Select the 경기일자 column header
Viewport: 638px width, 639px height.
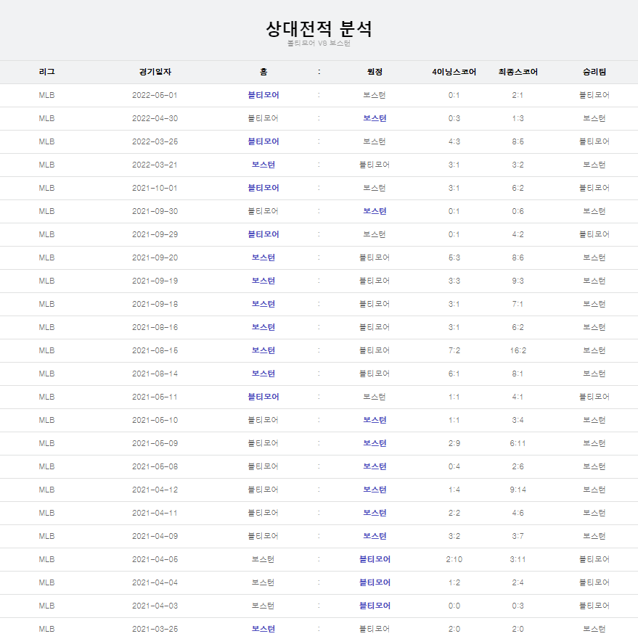(155, 72)
